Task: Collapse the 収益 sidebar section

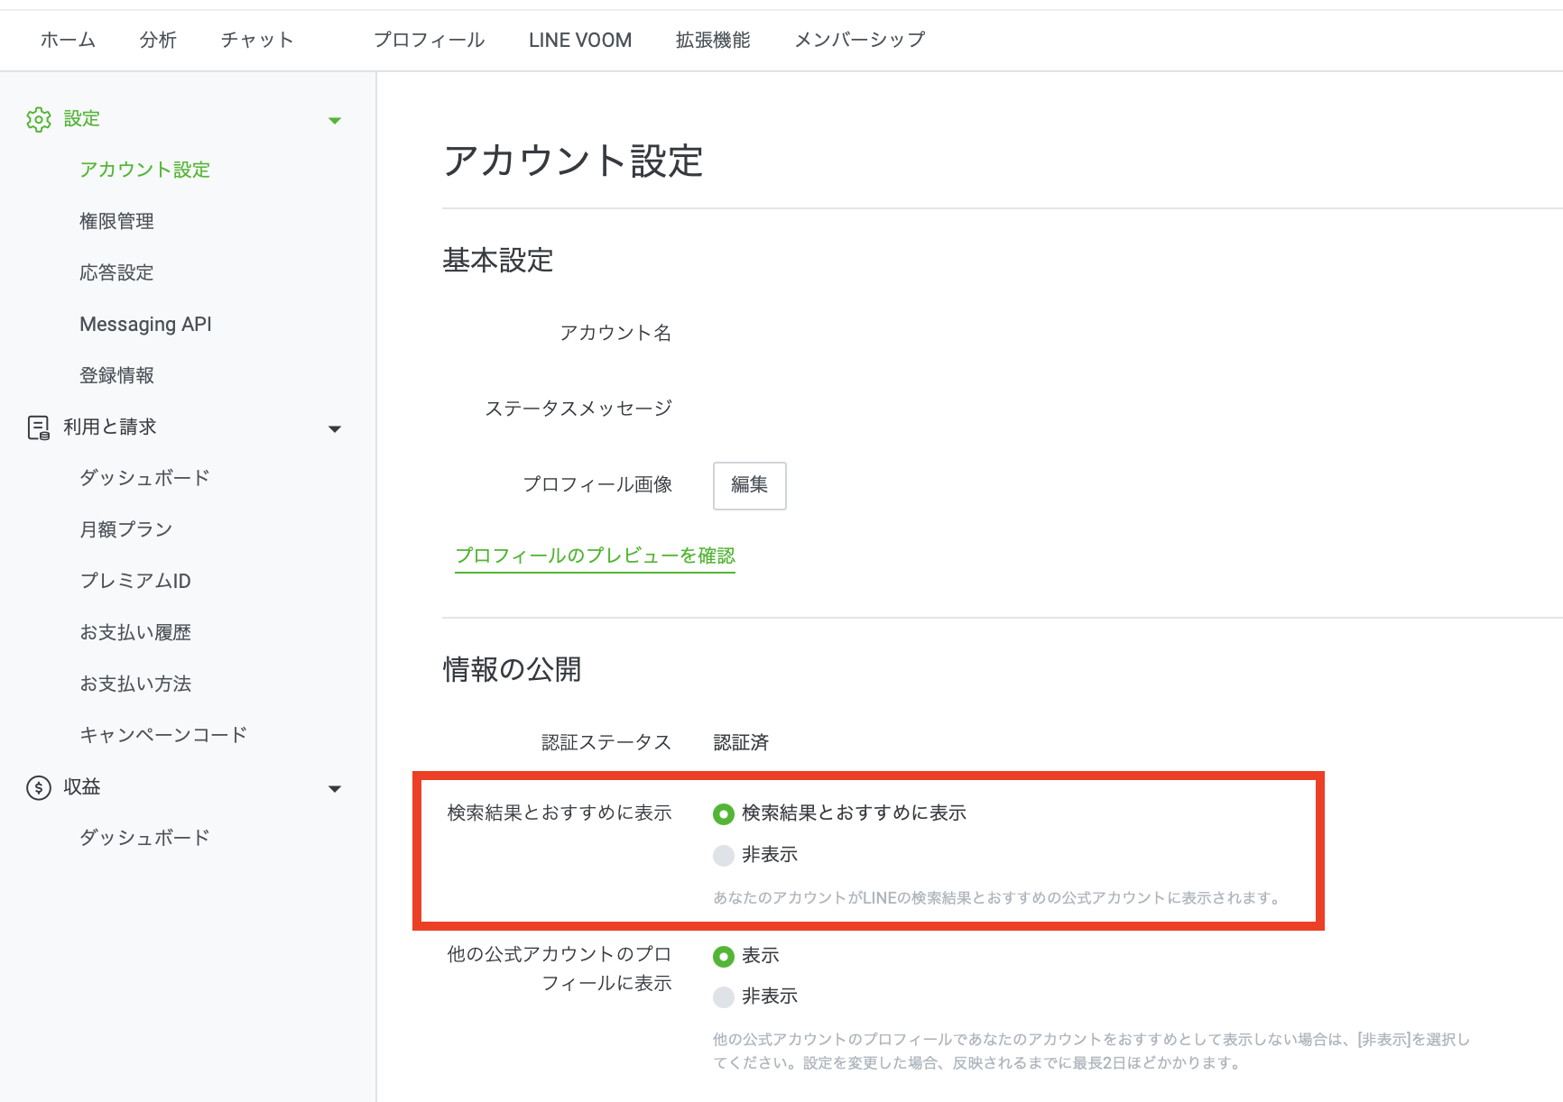Action: coord(335,787)
